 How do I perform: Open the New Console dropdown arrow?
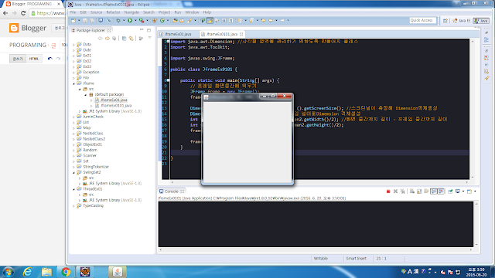(x=475, y=192)
